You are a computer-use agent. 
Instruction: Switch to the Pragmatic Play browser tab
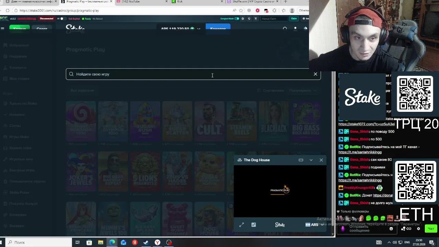pos(87,2)
